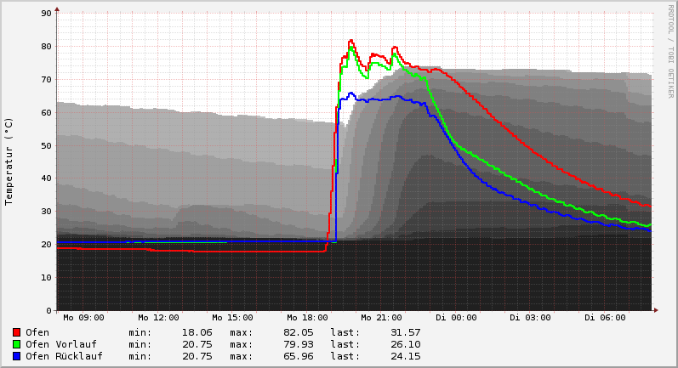
Task: Click the red arrow at the x-axis end
Action: (x=656, y=310)
